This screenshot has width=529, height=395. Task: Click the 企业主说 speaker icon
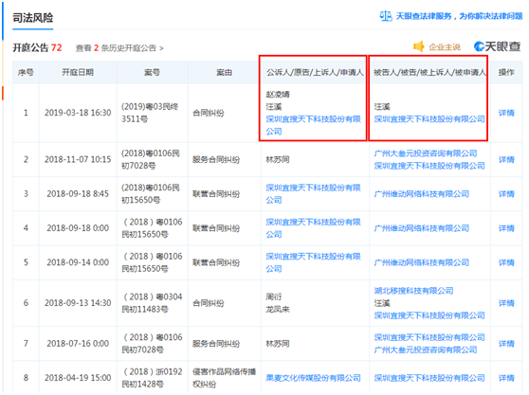point(419,46)
